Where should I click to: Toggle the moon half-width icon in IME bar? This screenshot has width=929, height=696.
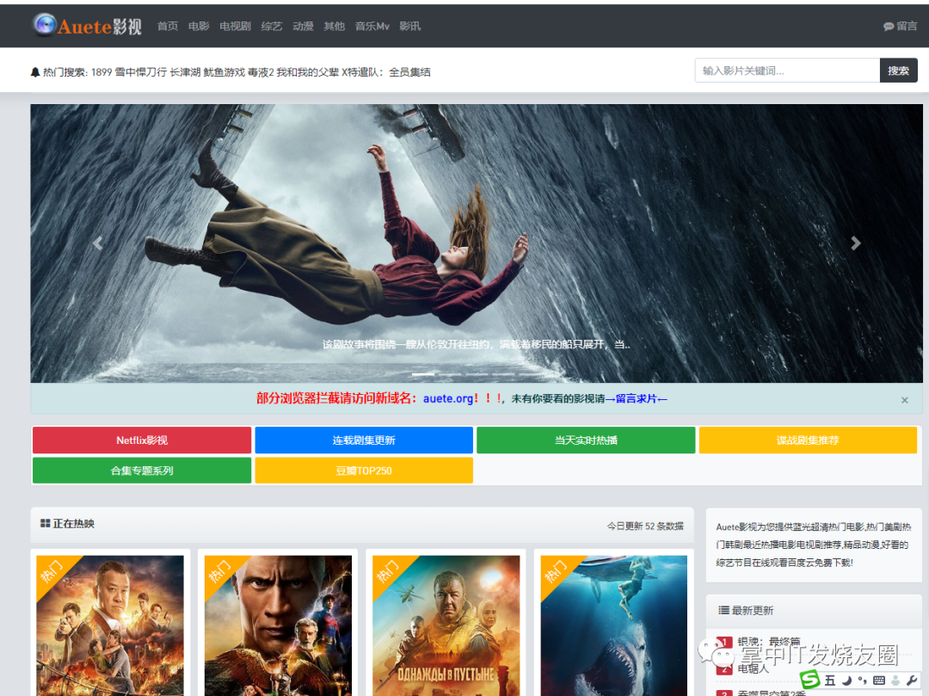click(x=846, y=681)
